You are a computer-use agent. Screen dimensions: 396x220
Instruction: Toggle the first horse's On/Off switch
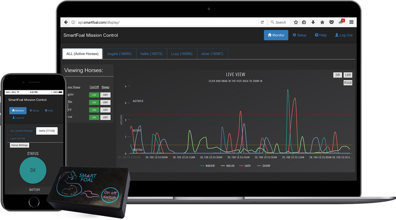(x=94, y=95)
